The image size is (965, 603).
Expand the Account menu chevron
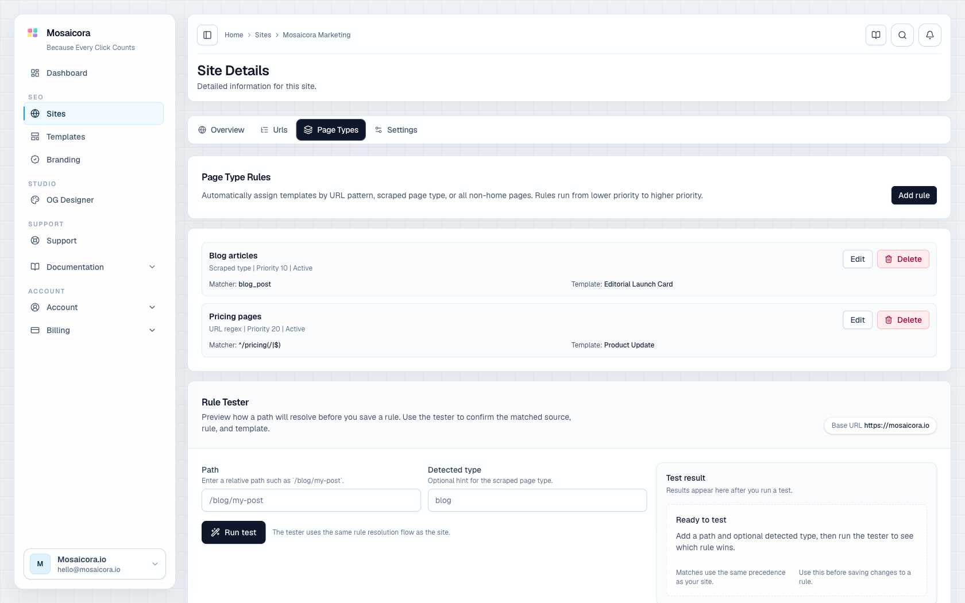click(x=152, y=307)
